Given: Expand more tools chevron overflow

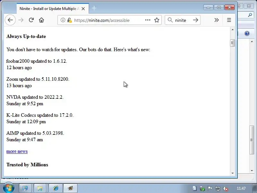Looking at the screenshot, I should pyautogui.click(x=217, y=20).
